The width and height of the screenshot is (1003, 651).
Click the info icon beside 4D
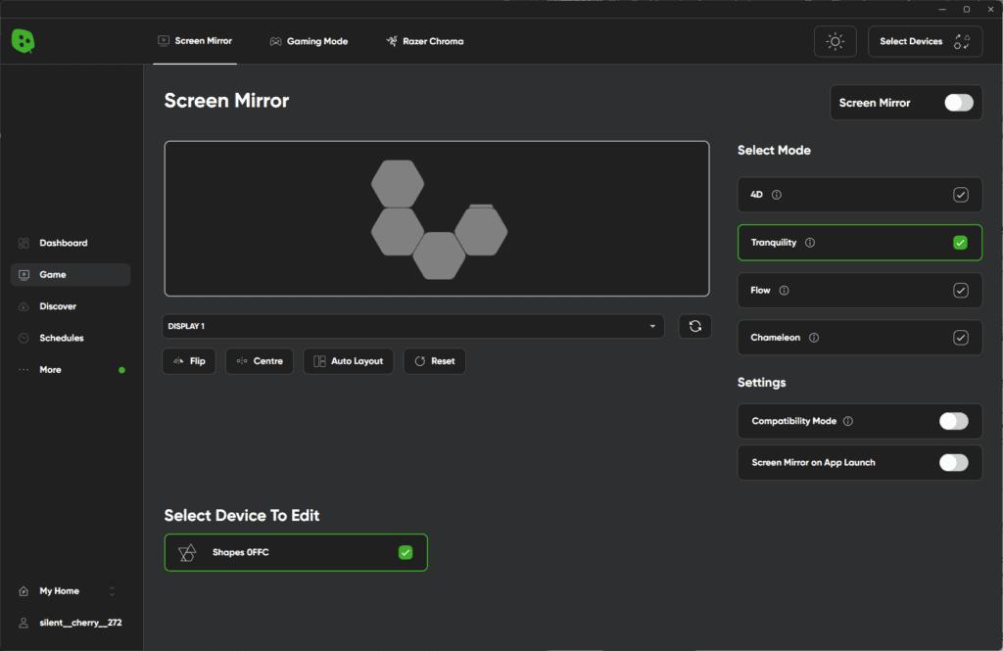(x=777, y=195)
